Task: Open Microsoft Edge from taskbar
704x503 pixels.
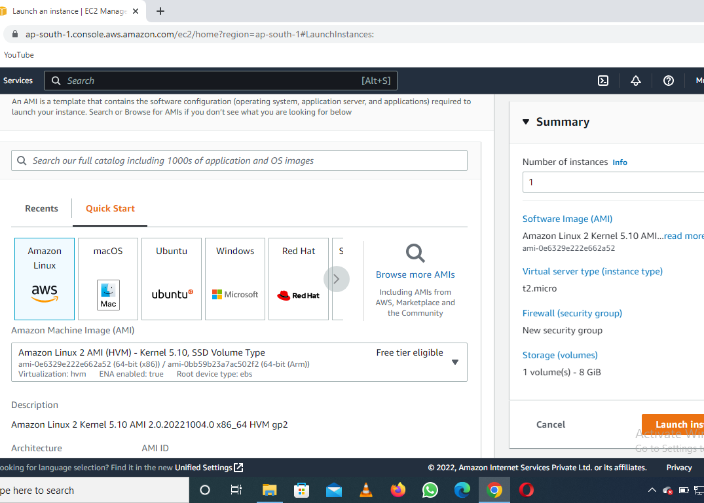Action: 462,490
